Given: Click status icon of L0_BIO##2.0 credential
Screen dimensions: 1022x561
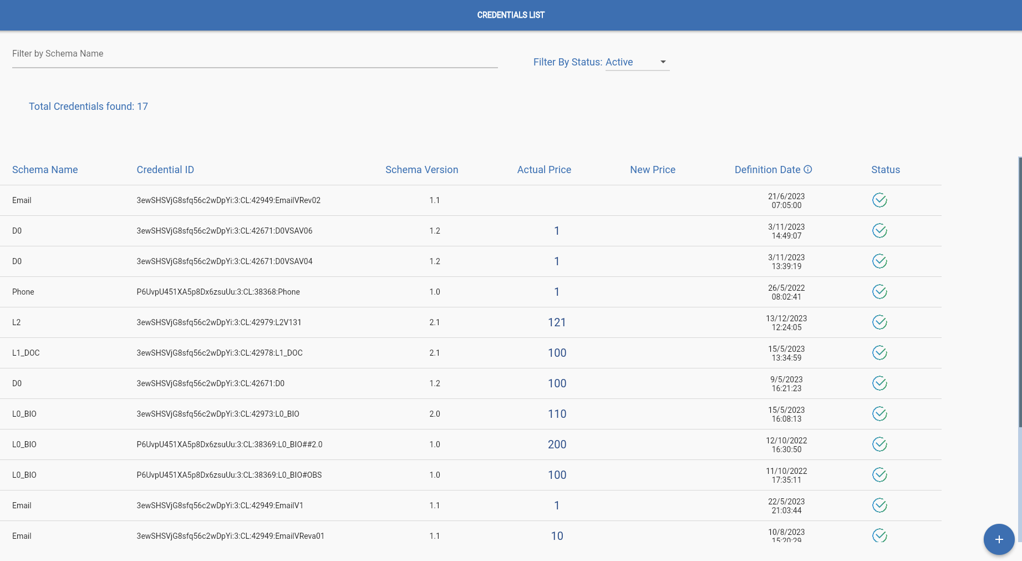Looking at the screenshot, I should [879, 444].
